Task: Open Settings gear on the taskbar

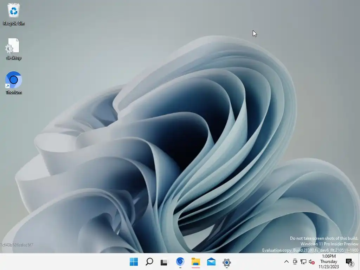Action: (227, 262)
